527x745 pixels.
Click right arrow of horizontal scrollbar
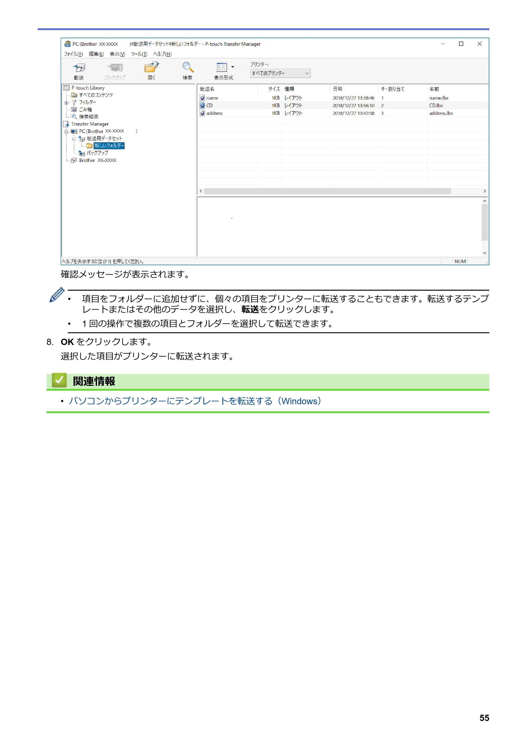point(485,191)
